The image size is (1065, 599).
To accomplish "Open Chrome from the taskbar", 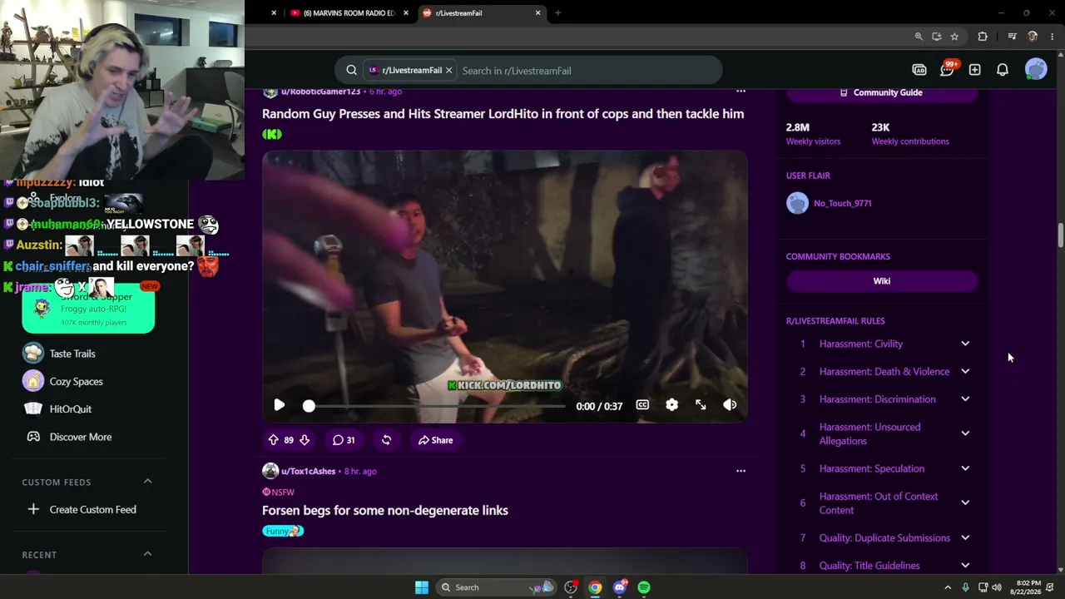I will (x=595, y=587).
